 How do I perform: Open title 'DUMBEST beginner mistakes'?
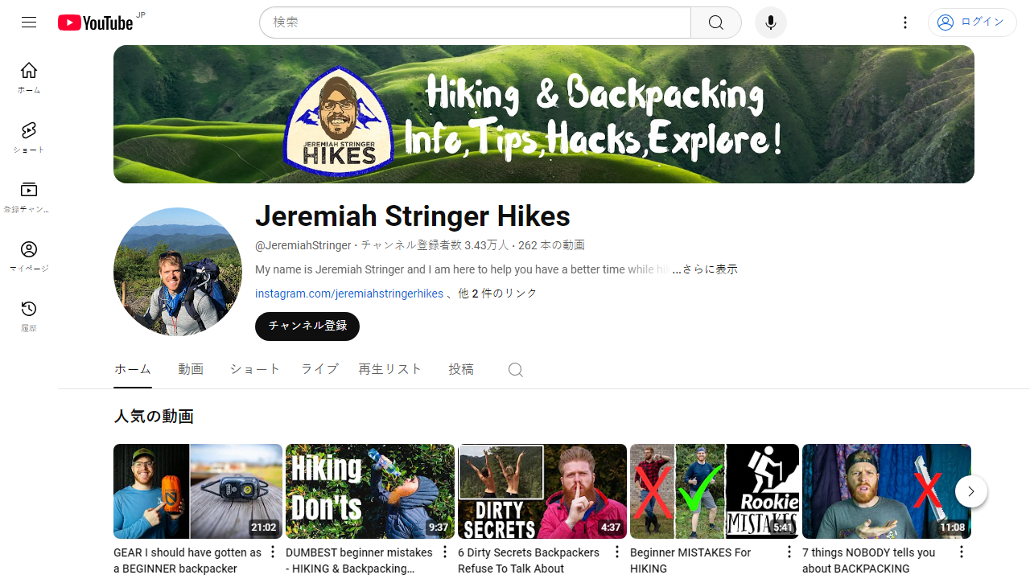[359, 561]
